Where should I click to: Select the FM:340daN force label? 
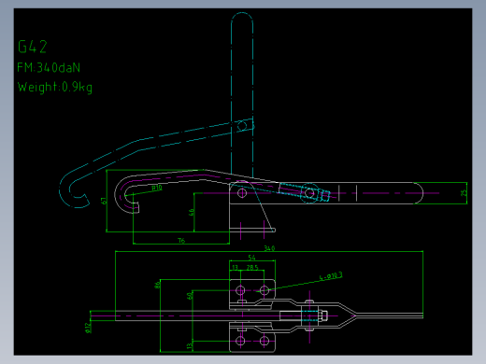[x=49, y=67]
